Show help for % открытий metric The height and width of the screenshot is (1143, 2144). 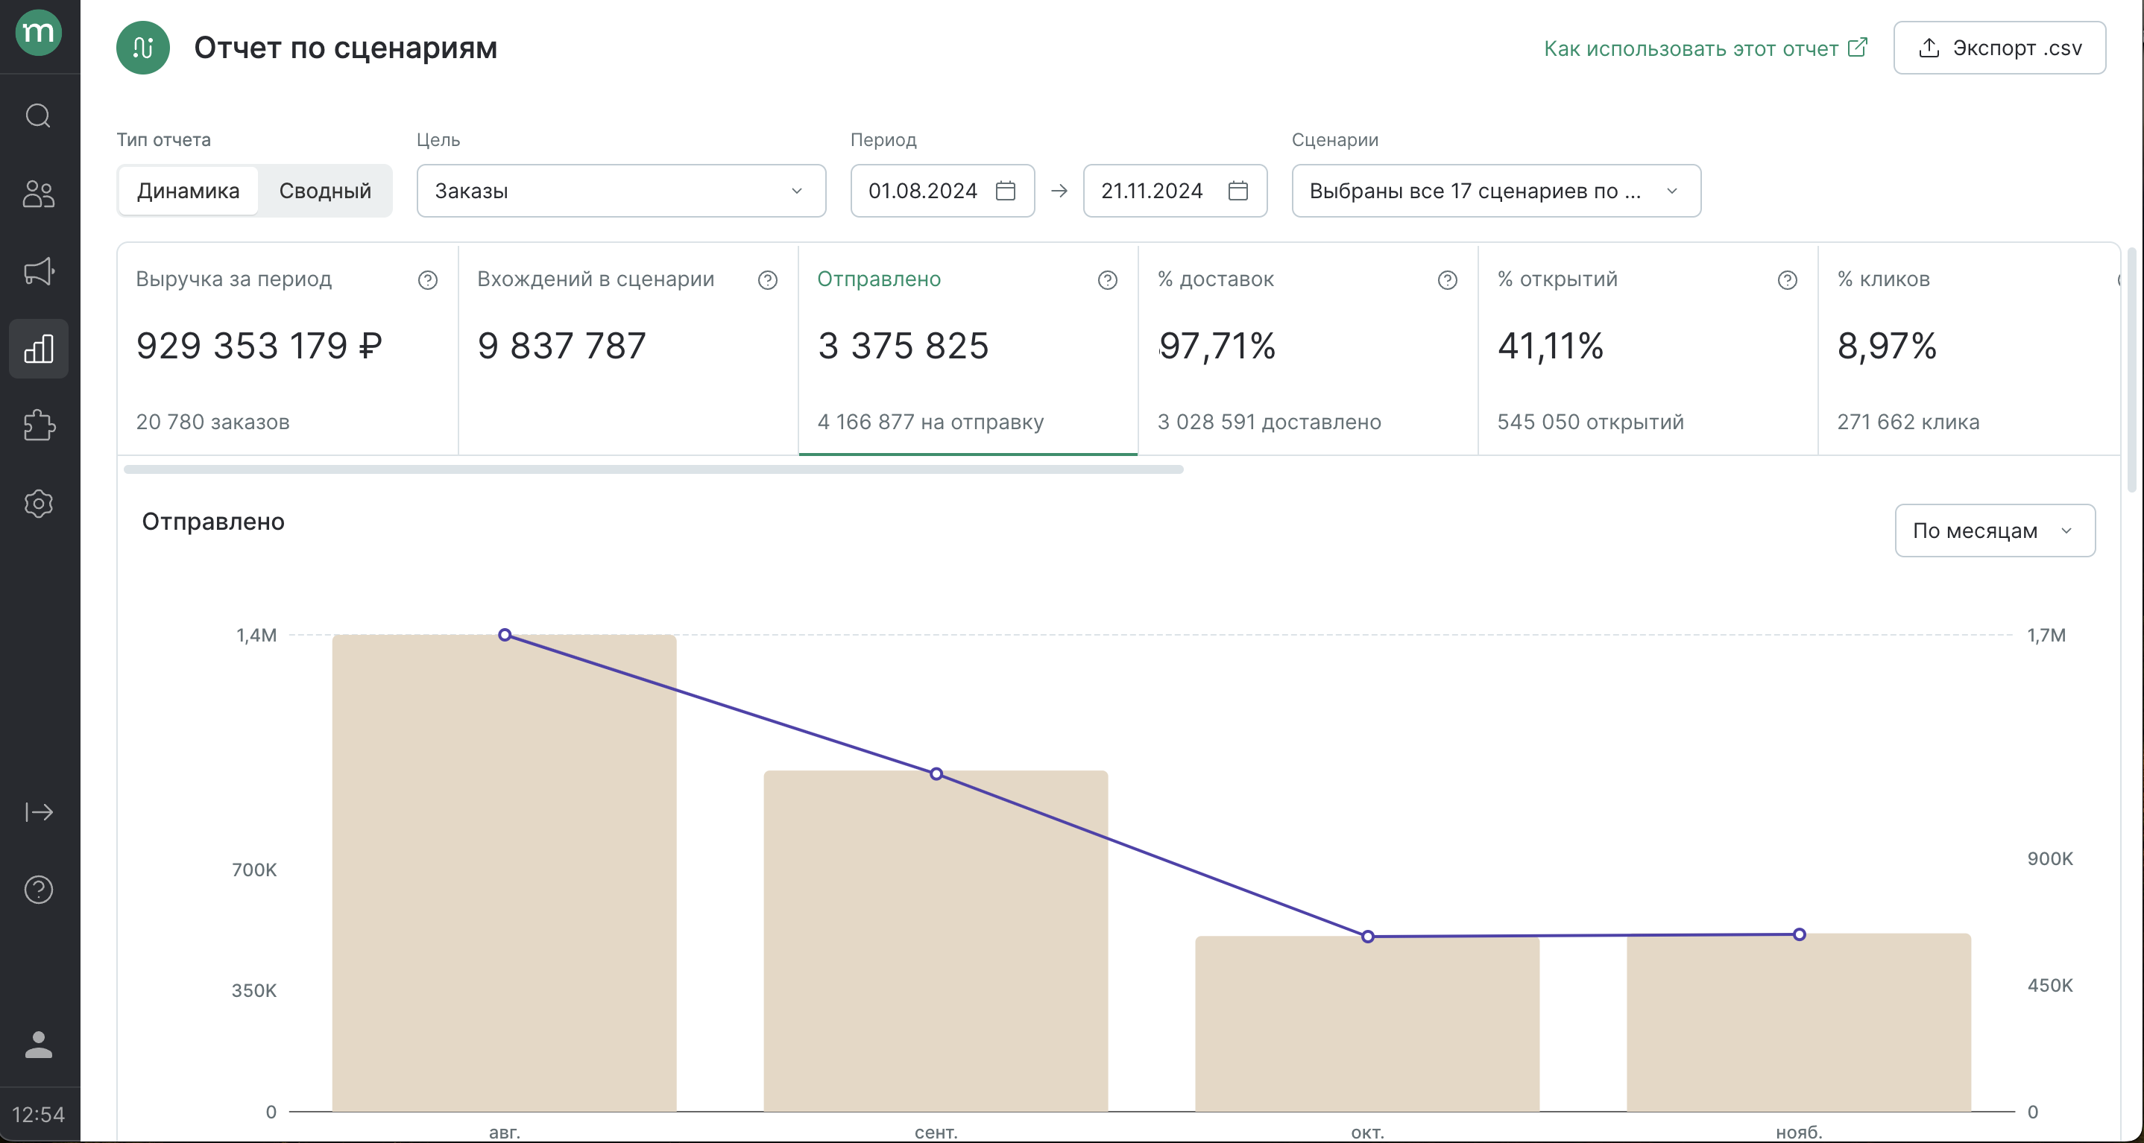(x=1787, y=280)
